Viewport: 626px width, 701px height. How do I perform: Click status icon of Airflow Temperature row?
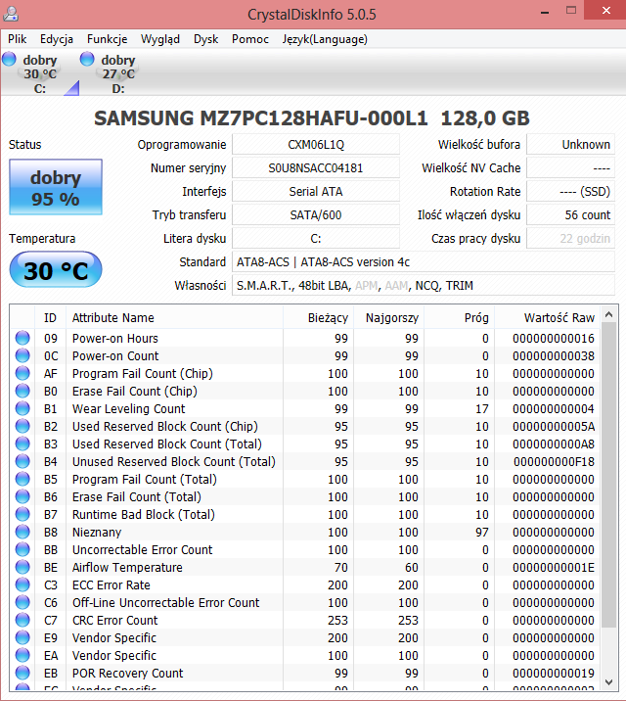click(22, 567)
